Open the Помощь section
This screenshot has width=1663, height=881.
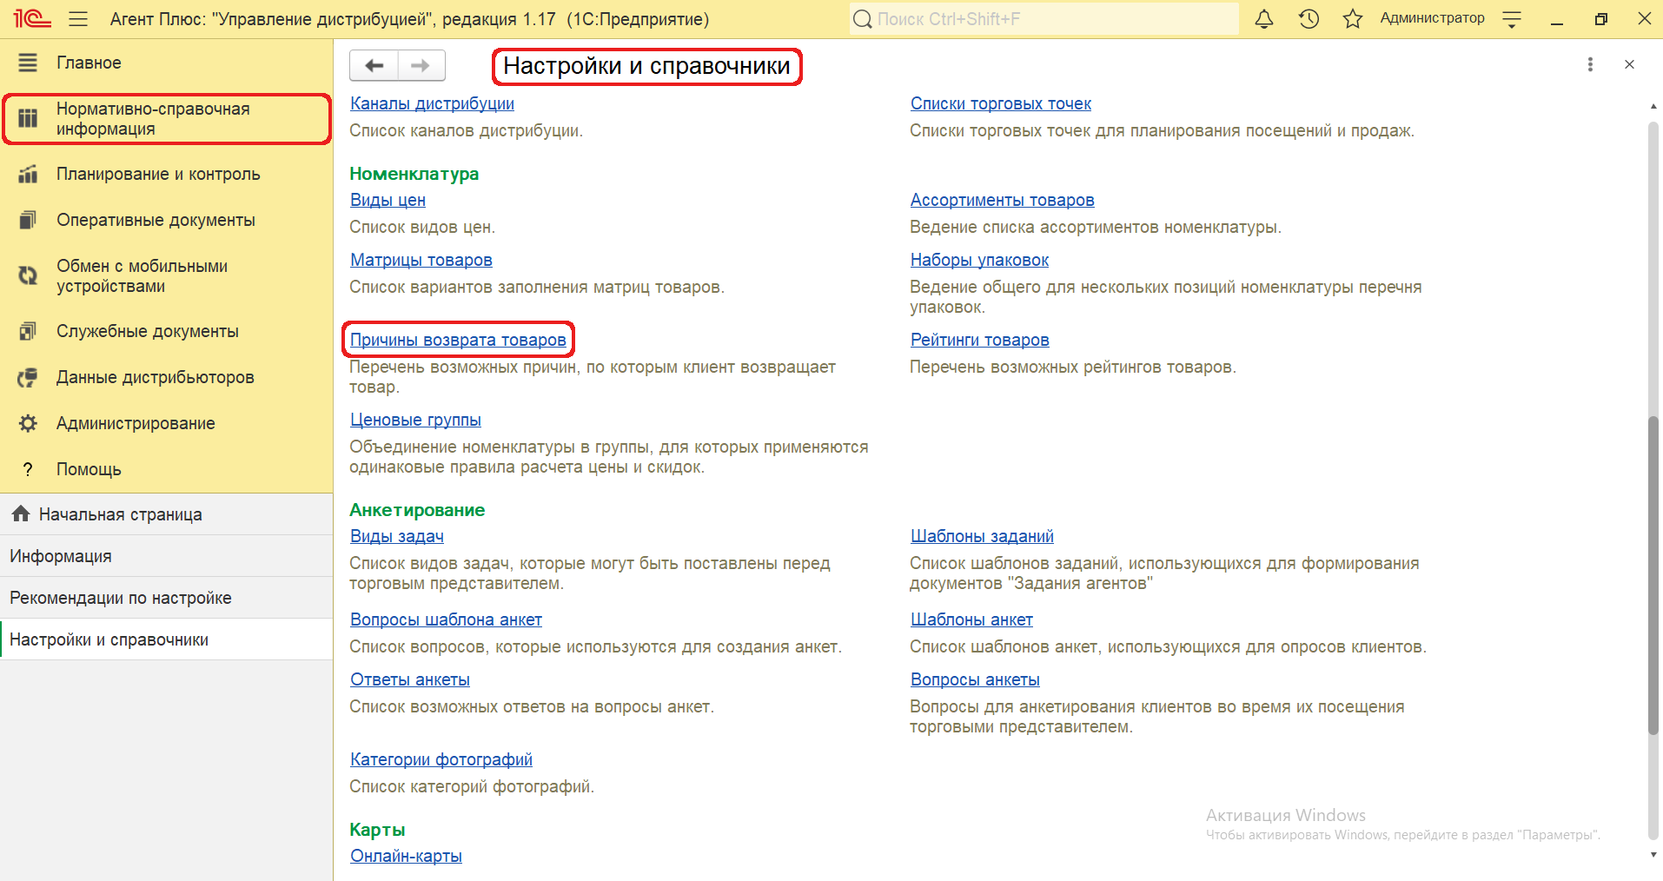click(x=166, y=469)
